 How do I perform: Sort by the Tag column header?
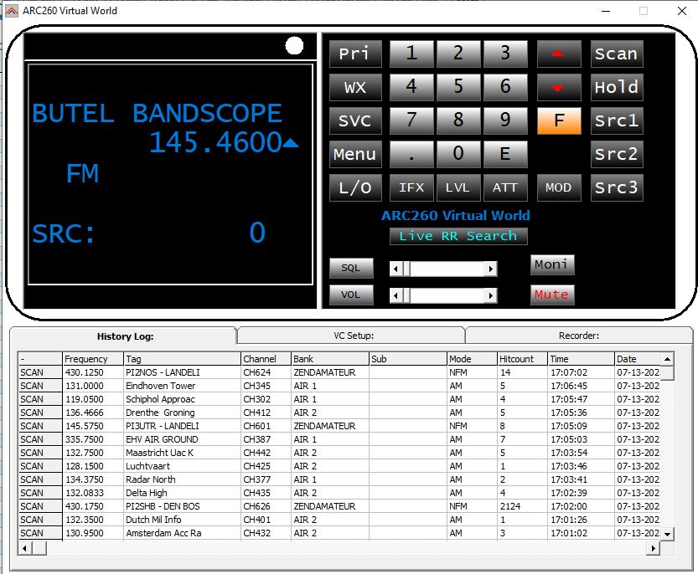coord(182,359)
